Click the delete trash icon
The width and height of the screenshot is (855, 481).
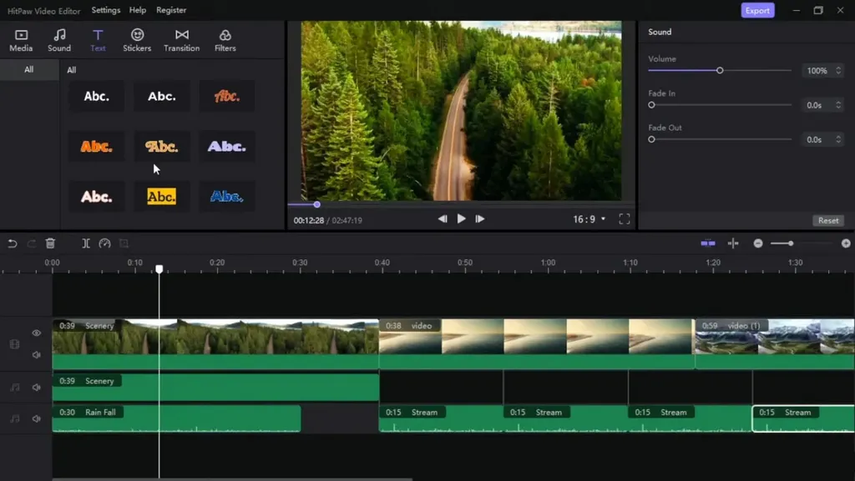(x=50, y=243)
